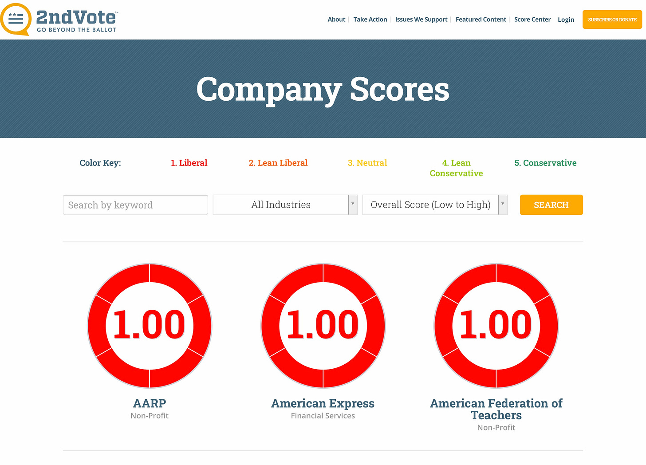The height and width of the screenshot is (465, 646).
Task: Click the '1. Liberal' color key label
Action: (x=189, y=163)
